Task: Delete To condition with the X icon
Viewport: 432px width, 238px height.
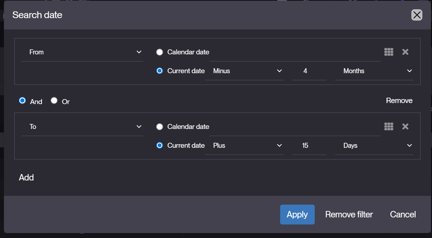Action: click(405, 126)
